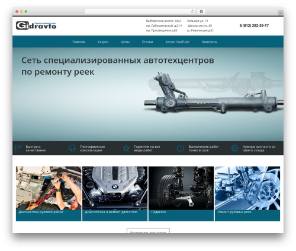Click the Подвеска caption link
This screenshot has width=296, height=251.
[x=159, y=212]
